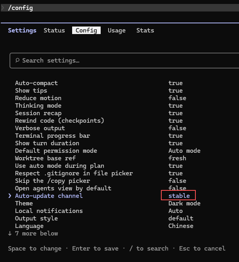Click the Auto value of Local notifications
This screenshot has height=262, width=239.
pos(176,211)
